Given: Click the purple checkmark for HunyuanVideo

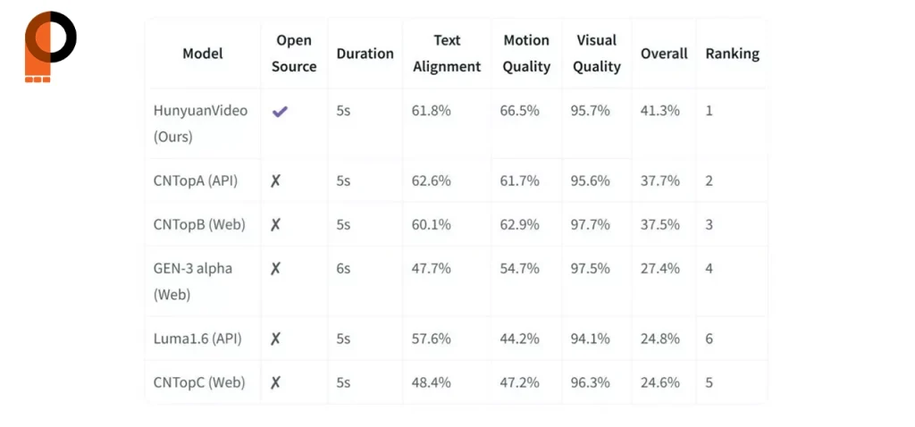Looking at the screenshot, I should tap(280, 112).
